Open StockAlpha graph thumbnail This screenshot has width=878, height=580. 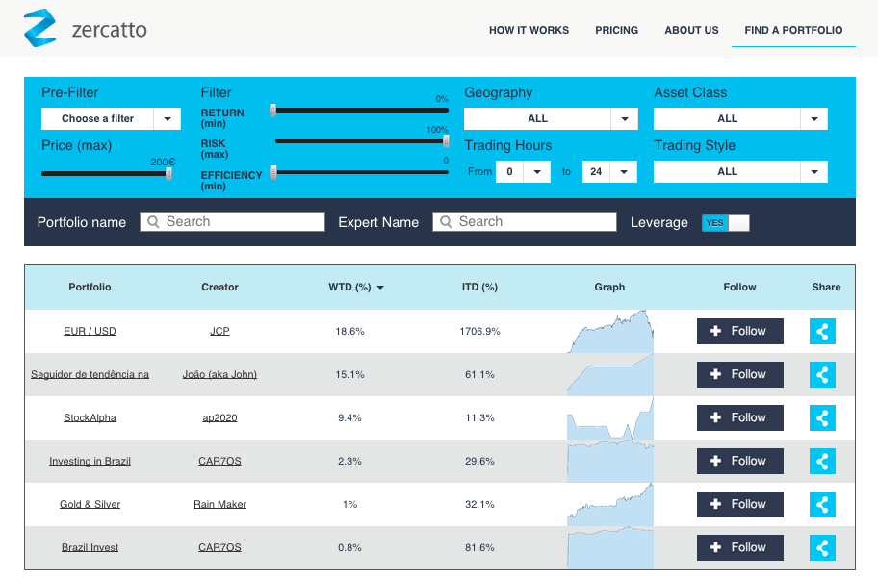[x=610, y=417]
